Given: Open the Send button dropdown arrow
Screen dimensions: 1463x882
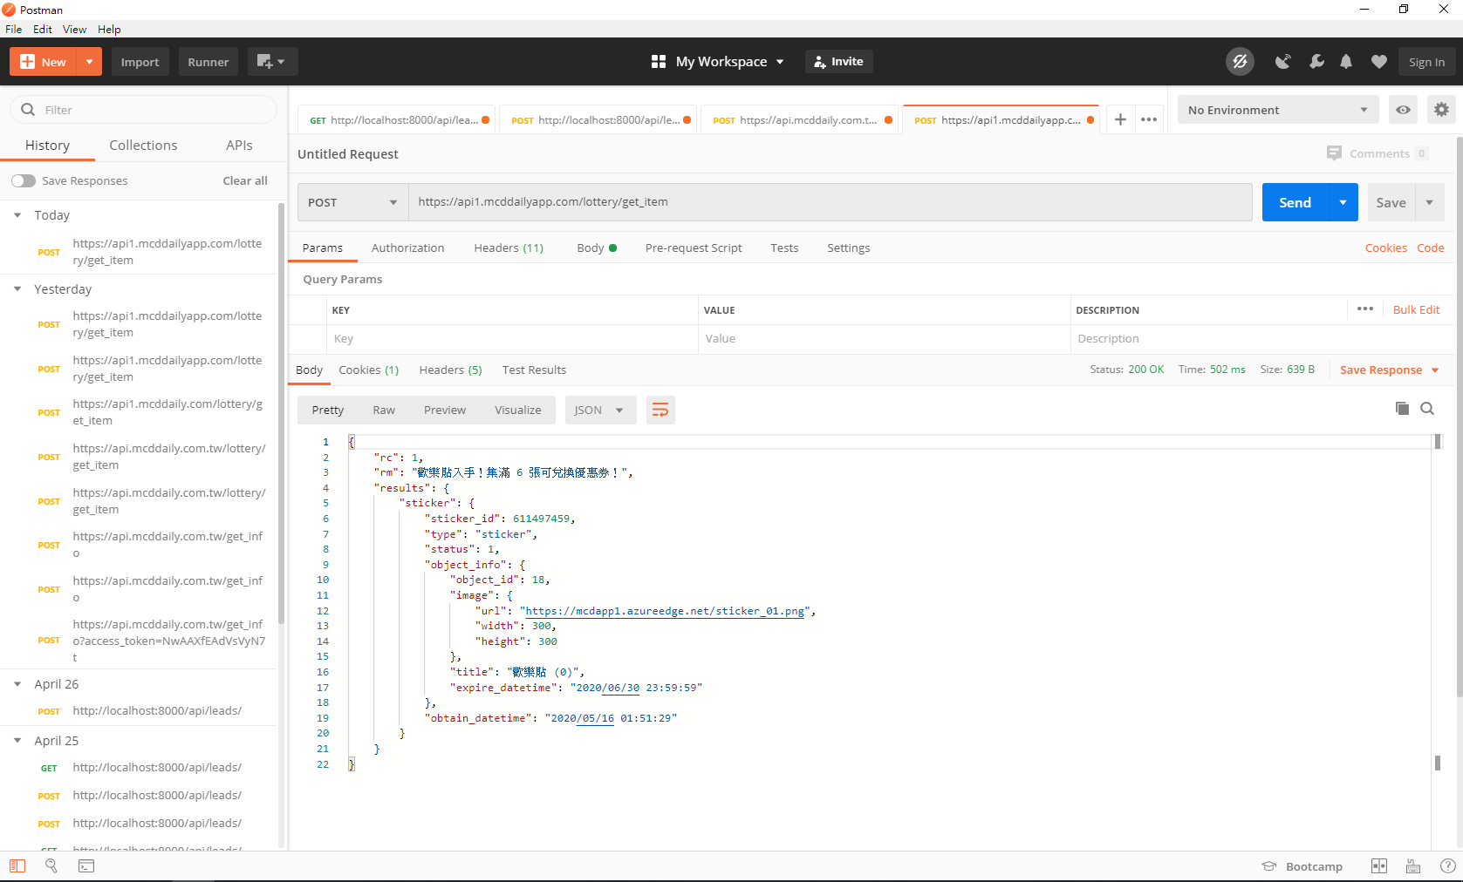Looking at the screenshot, I should [1343, 202].
